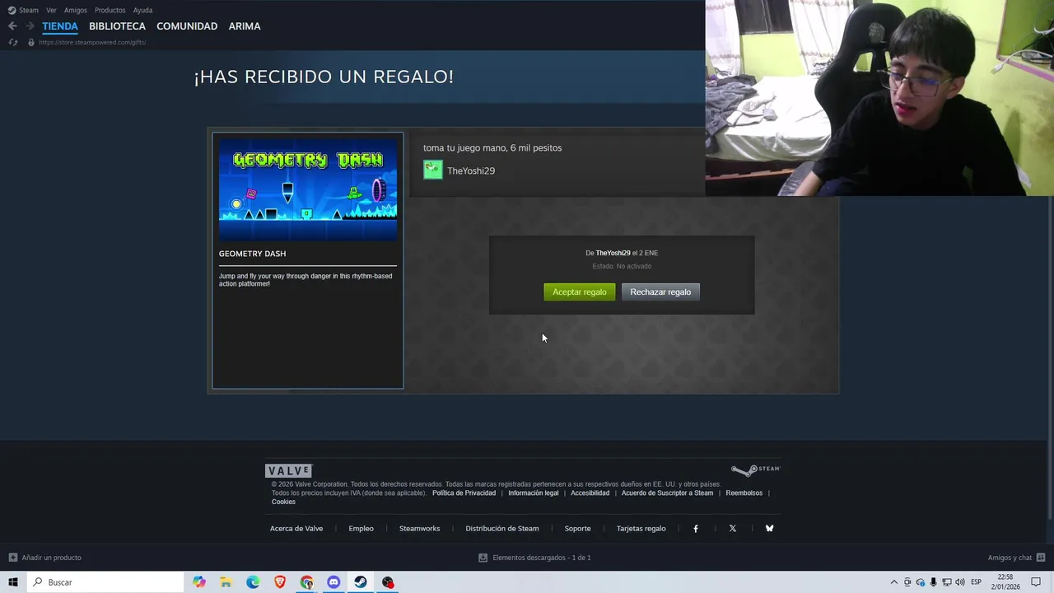Open TheYoshi29 sender name link
The image size is (1054, 593).
coord(471,170)
